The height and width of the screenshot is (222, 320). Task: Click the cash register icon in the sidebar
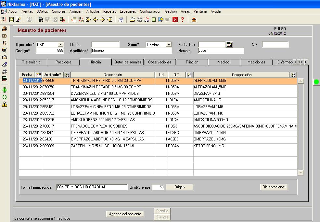coord(5,29)
